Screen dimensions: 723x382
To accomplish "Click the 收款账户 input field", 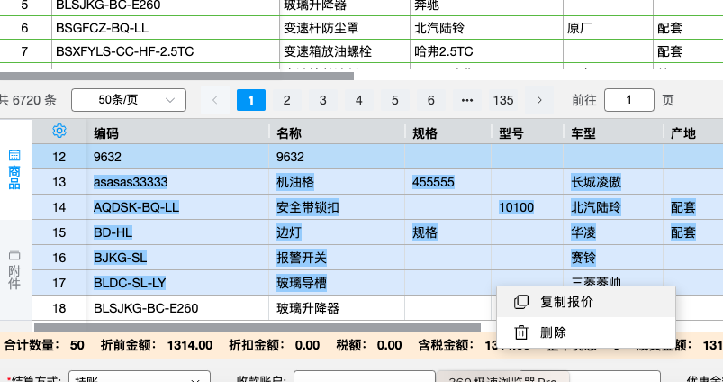I will click(365, 377).
